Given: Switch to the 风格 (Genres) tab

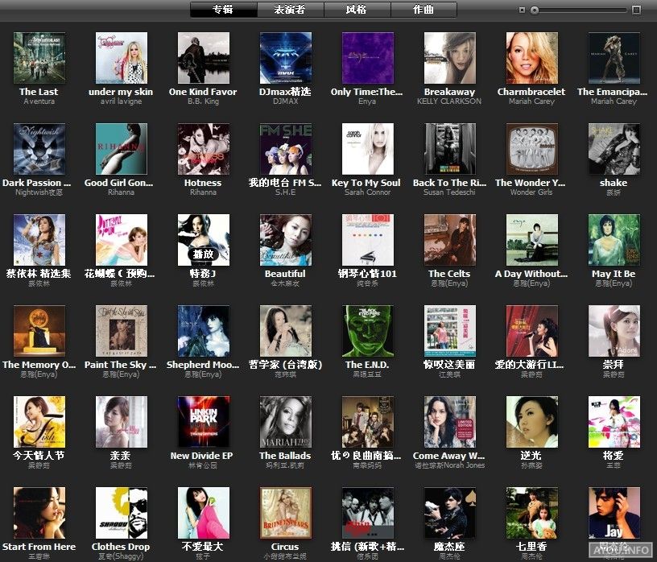Looking at the screenshot, I should click(x=357, y=9).
